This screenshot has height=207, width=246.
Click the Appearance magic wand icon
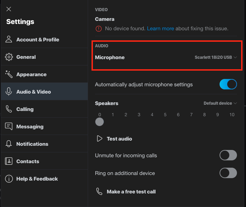pos(9,74)
